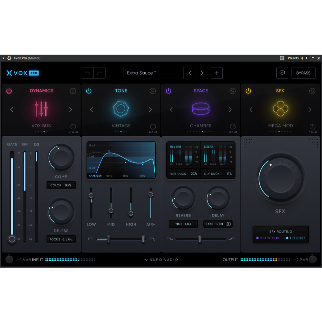Image resolution: width=322 pixels, height=322 pixels.
Task: Click the large SFX amount knob
Action: pyautogui.click(x=280, y=179)
